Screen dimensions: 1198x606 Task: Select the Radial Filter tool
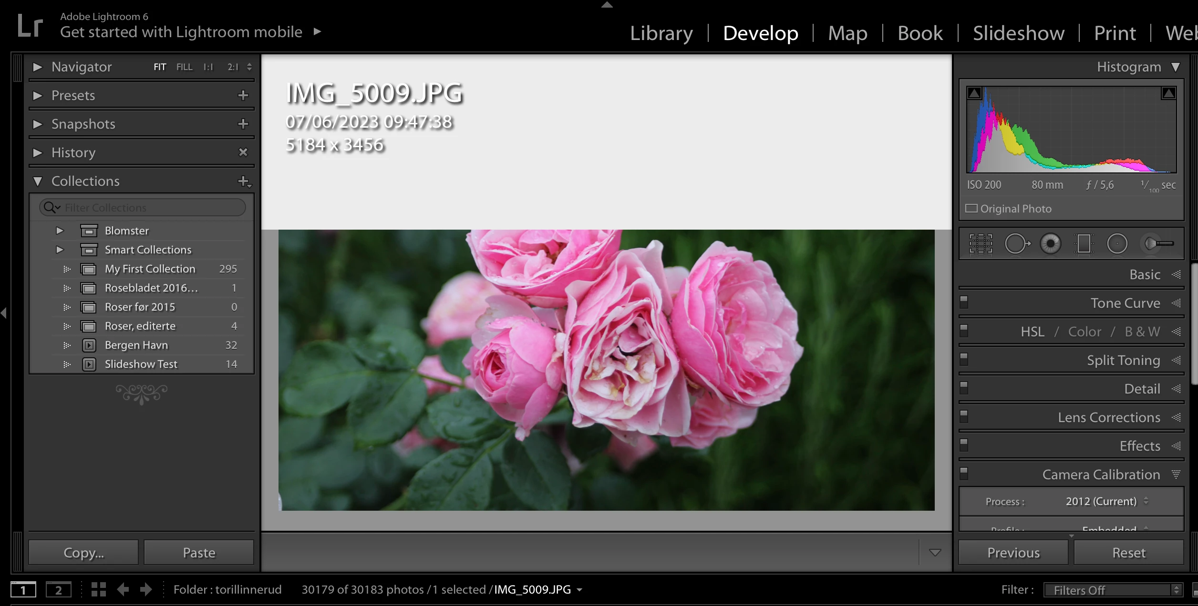coord(1117,243)
